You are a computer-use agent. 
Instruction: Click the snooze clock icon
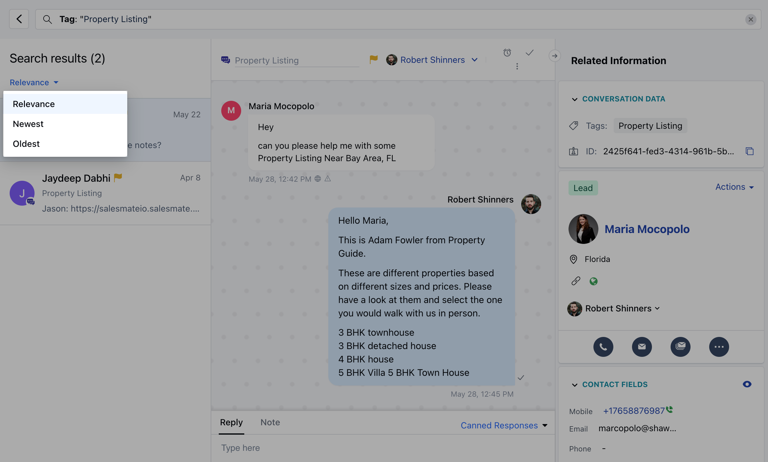507,53
